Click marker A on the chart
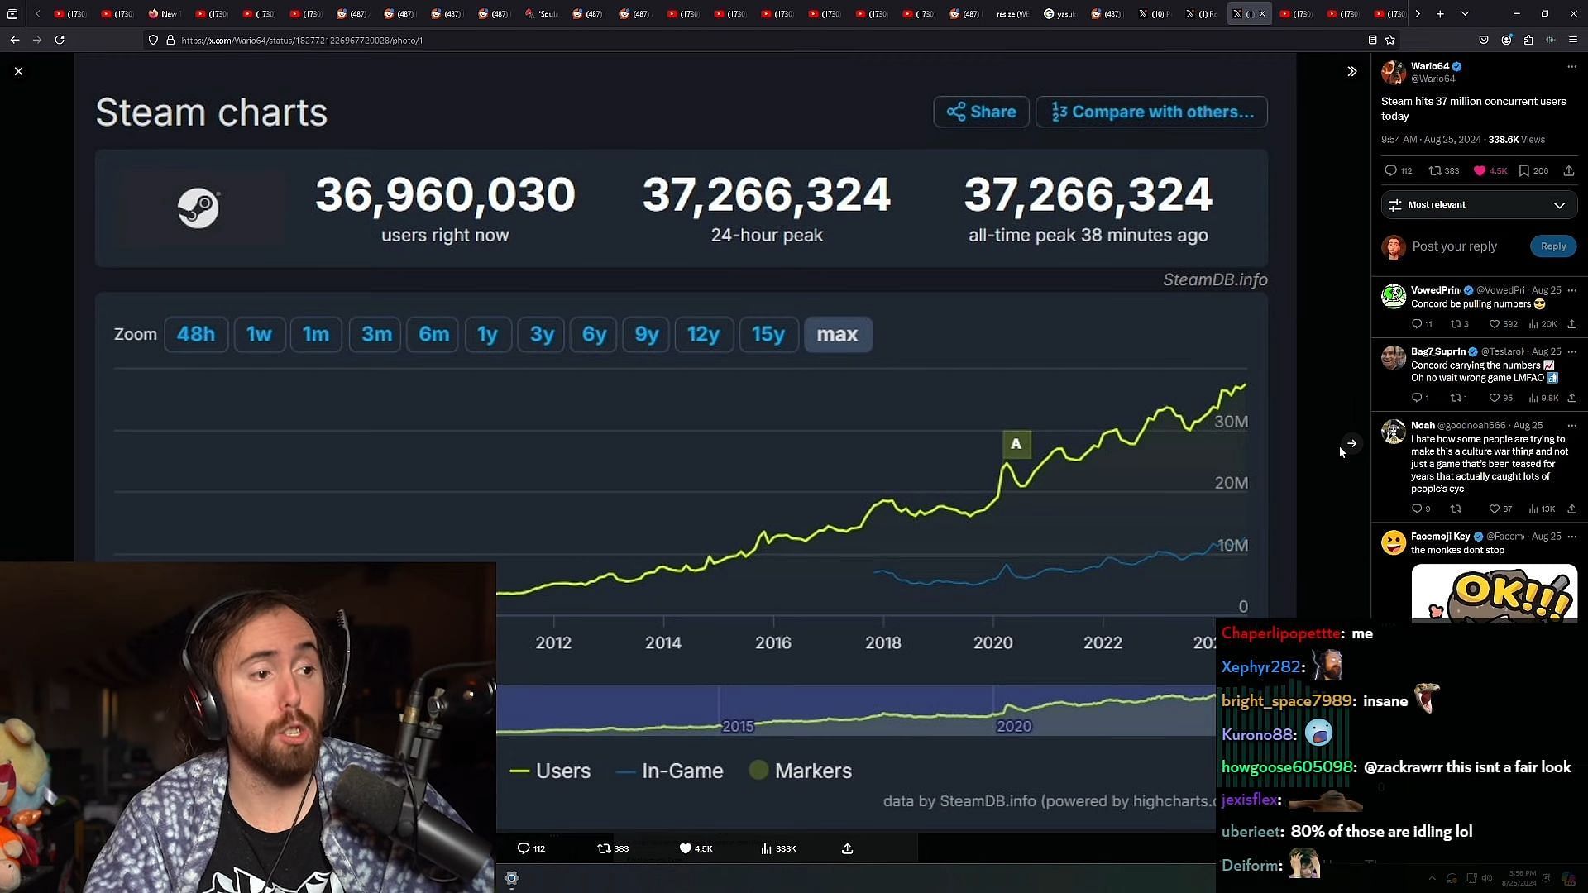The image size is (1588, 893). 1016,445
